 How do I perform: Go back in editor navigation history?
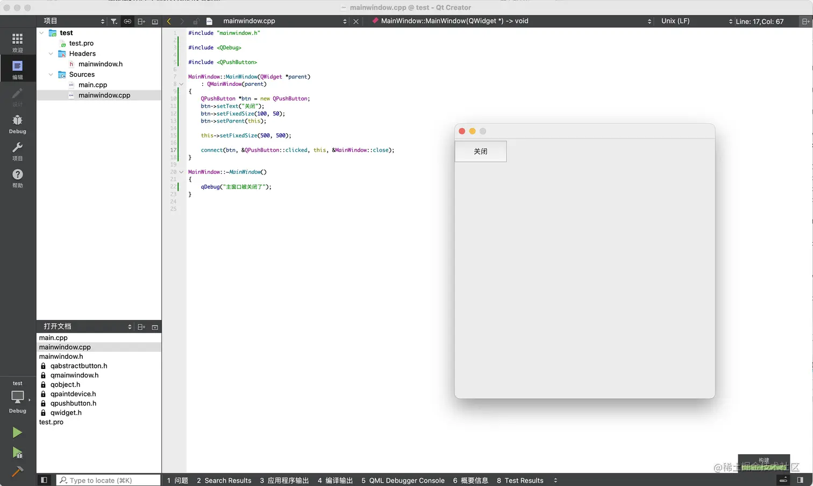click(169, 21)
